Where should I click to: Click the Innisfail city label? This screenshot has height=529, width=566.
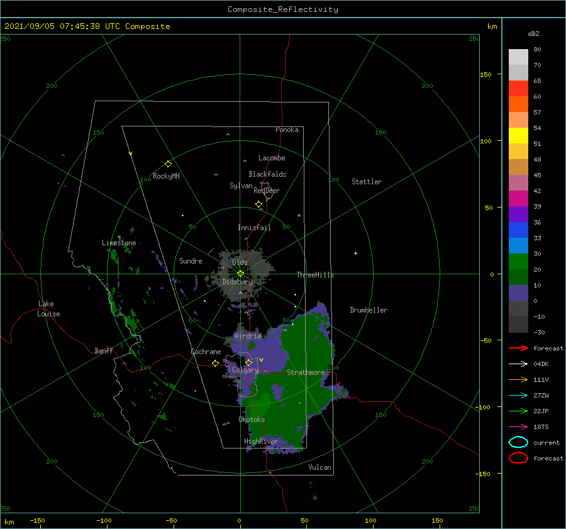pos(254,228)
